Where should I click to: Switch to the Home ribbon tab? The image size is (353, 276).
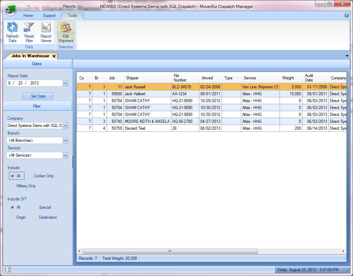pyautogui.click(x=28, y=16)
